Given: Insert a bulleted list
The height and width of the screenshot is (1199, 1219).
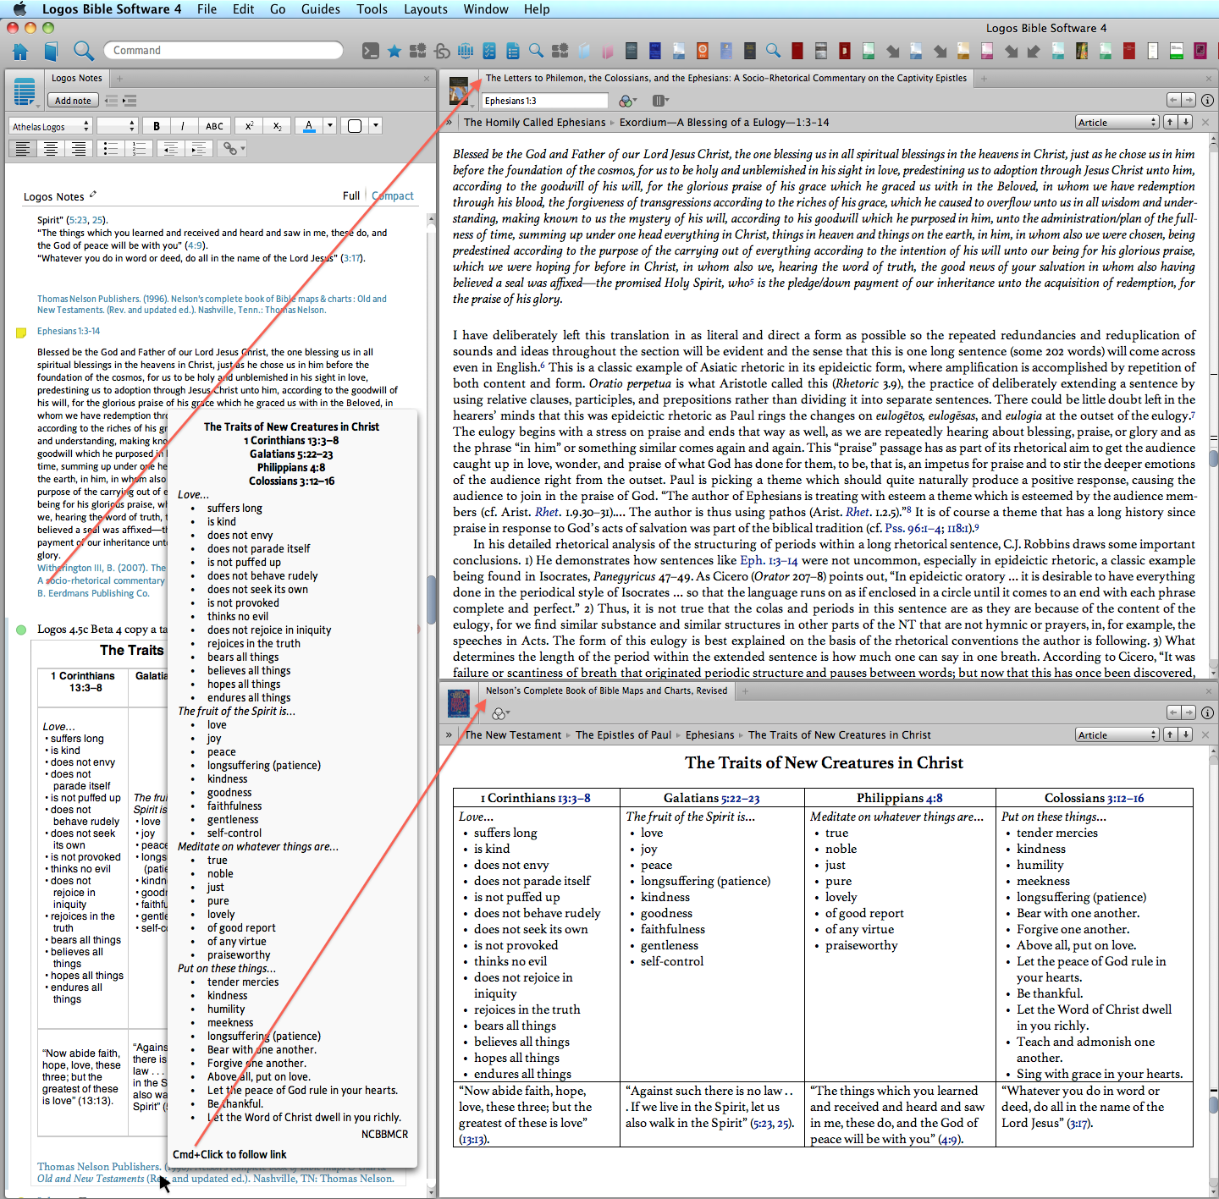Looking at the screenshot, I should 110,149.
